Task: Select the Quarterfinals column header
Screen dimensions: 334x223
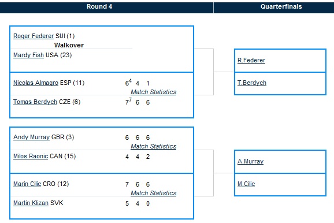Action: click(281, 6)
